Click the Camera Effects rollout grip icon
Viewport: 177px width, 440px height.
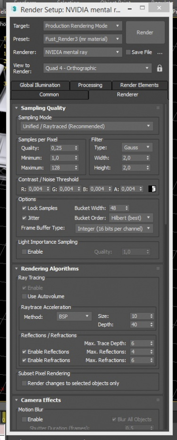158,400
